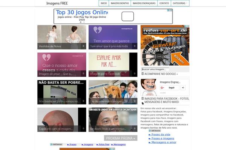The image size is (226, 150).
Task: Expand the CATEGORIAS dropdown menu
Action: pos(180,3)
